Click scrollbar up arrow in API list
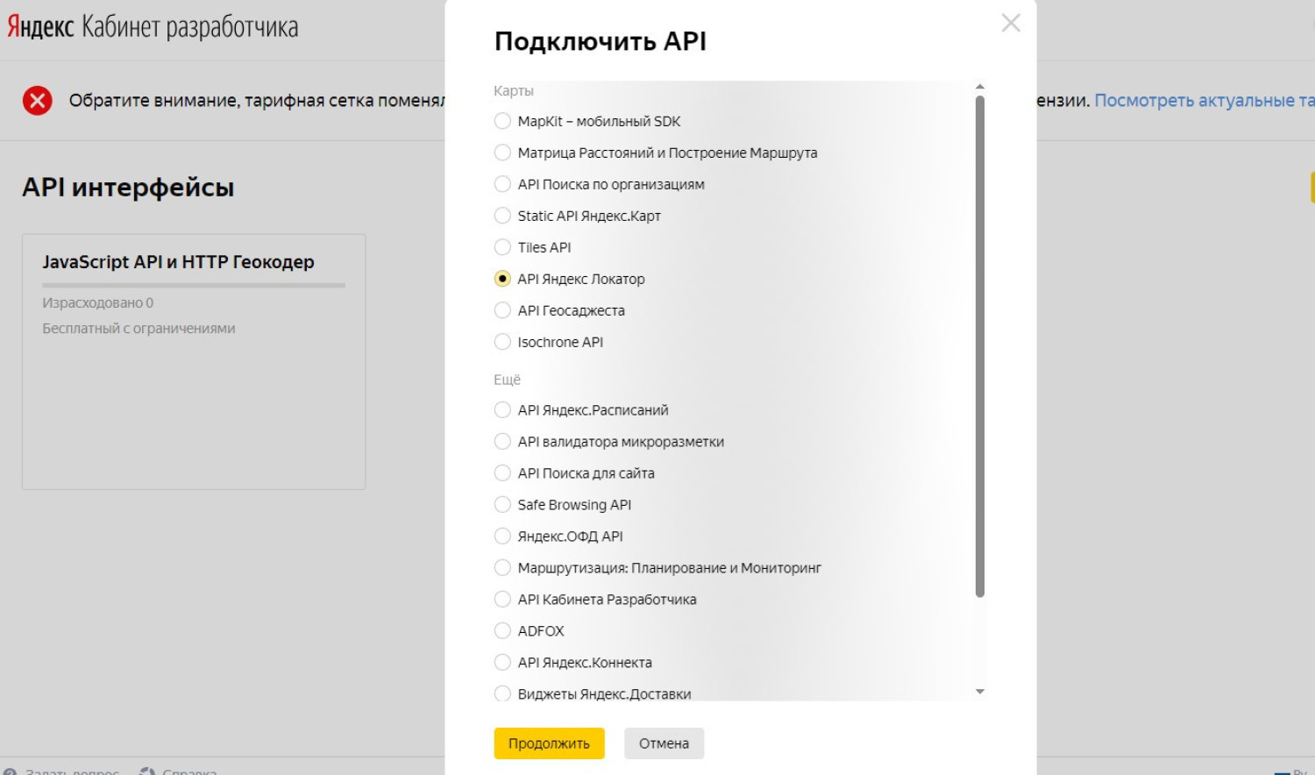1315x775 pixels. click(980, 87)
